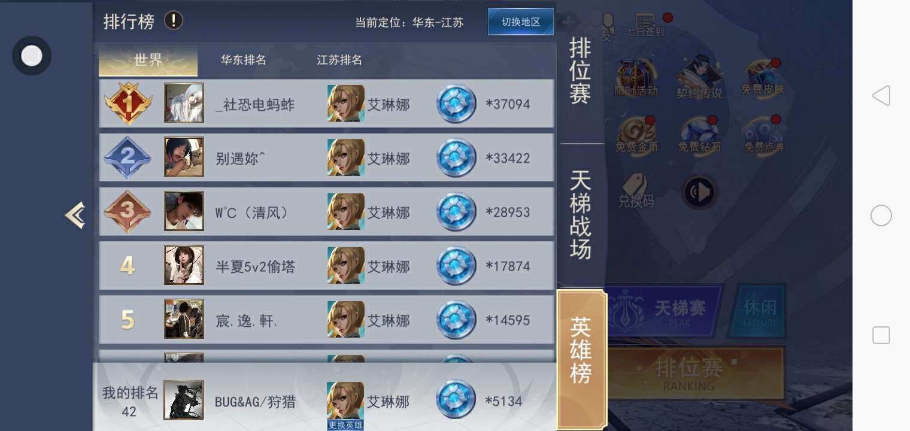
Task: Open the 排位赛 side tab
Action: 581,71
